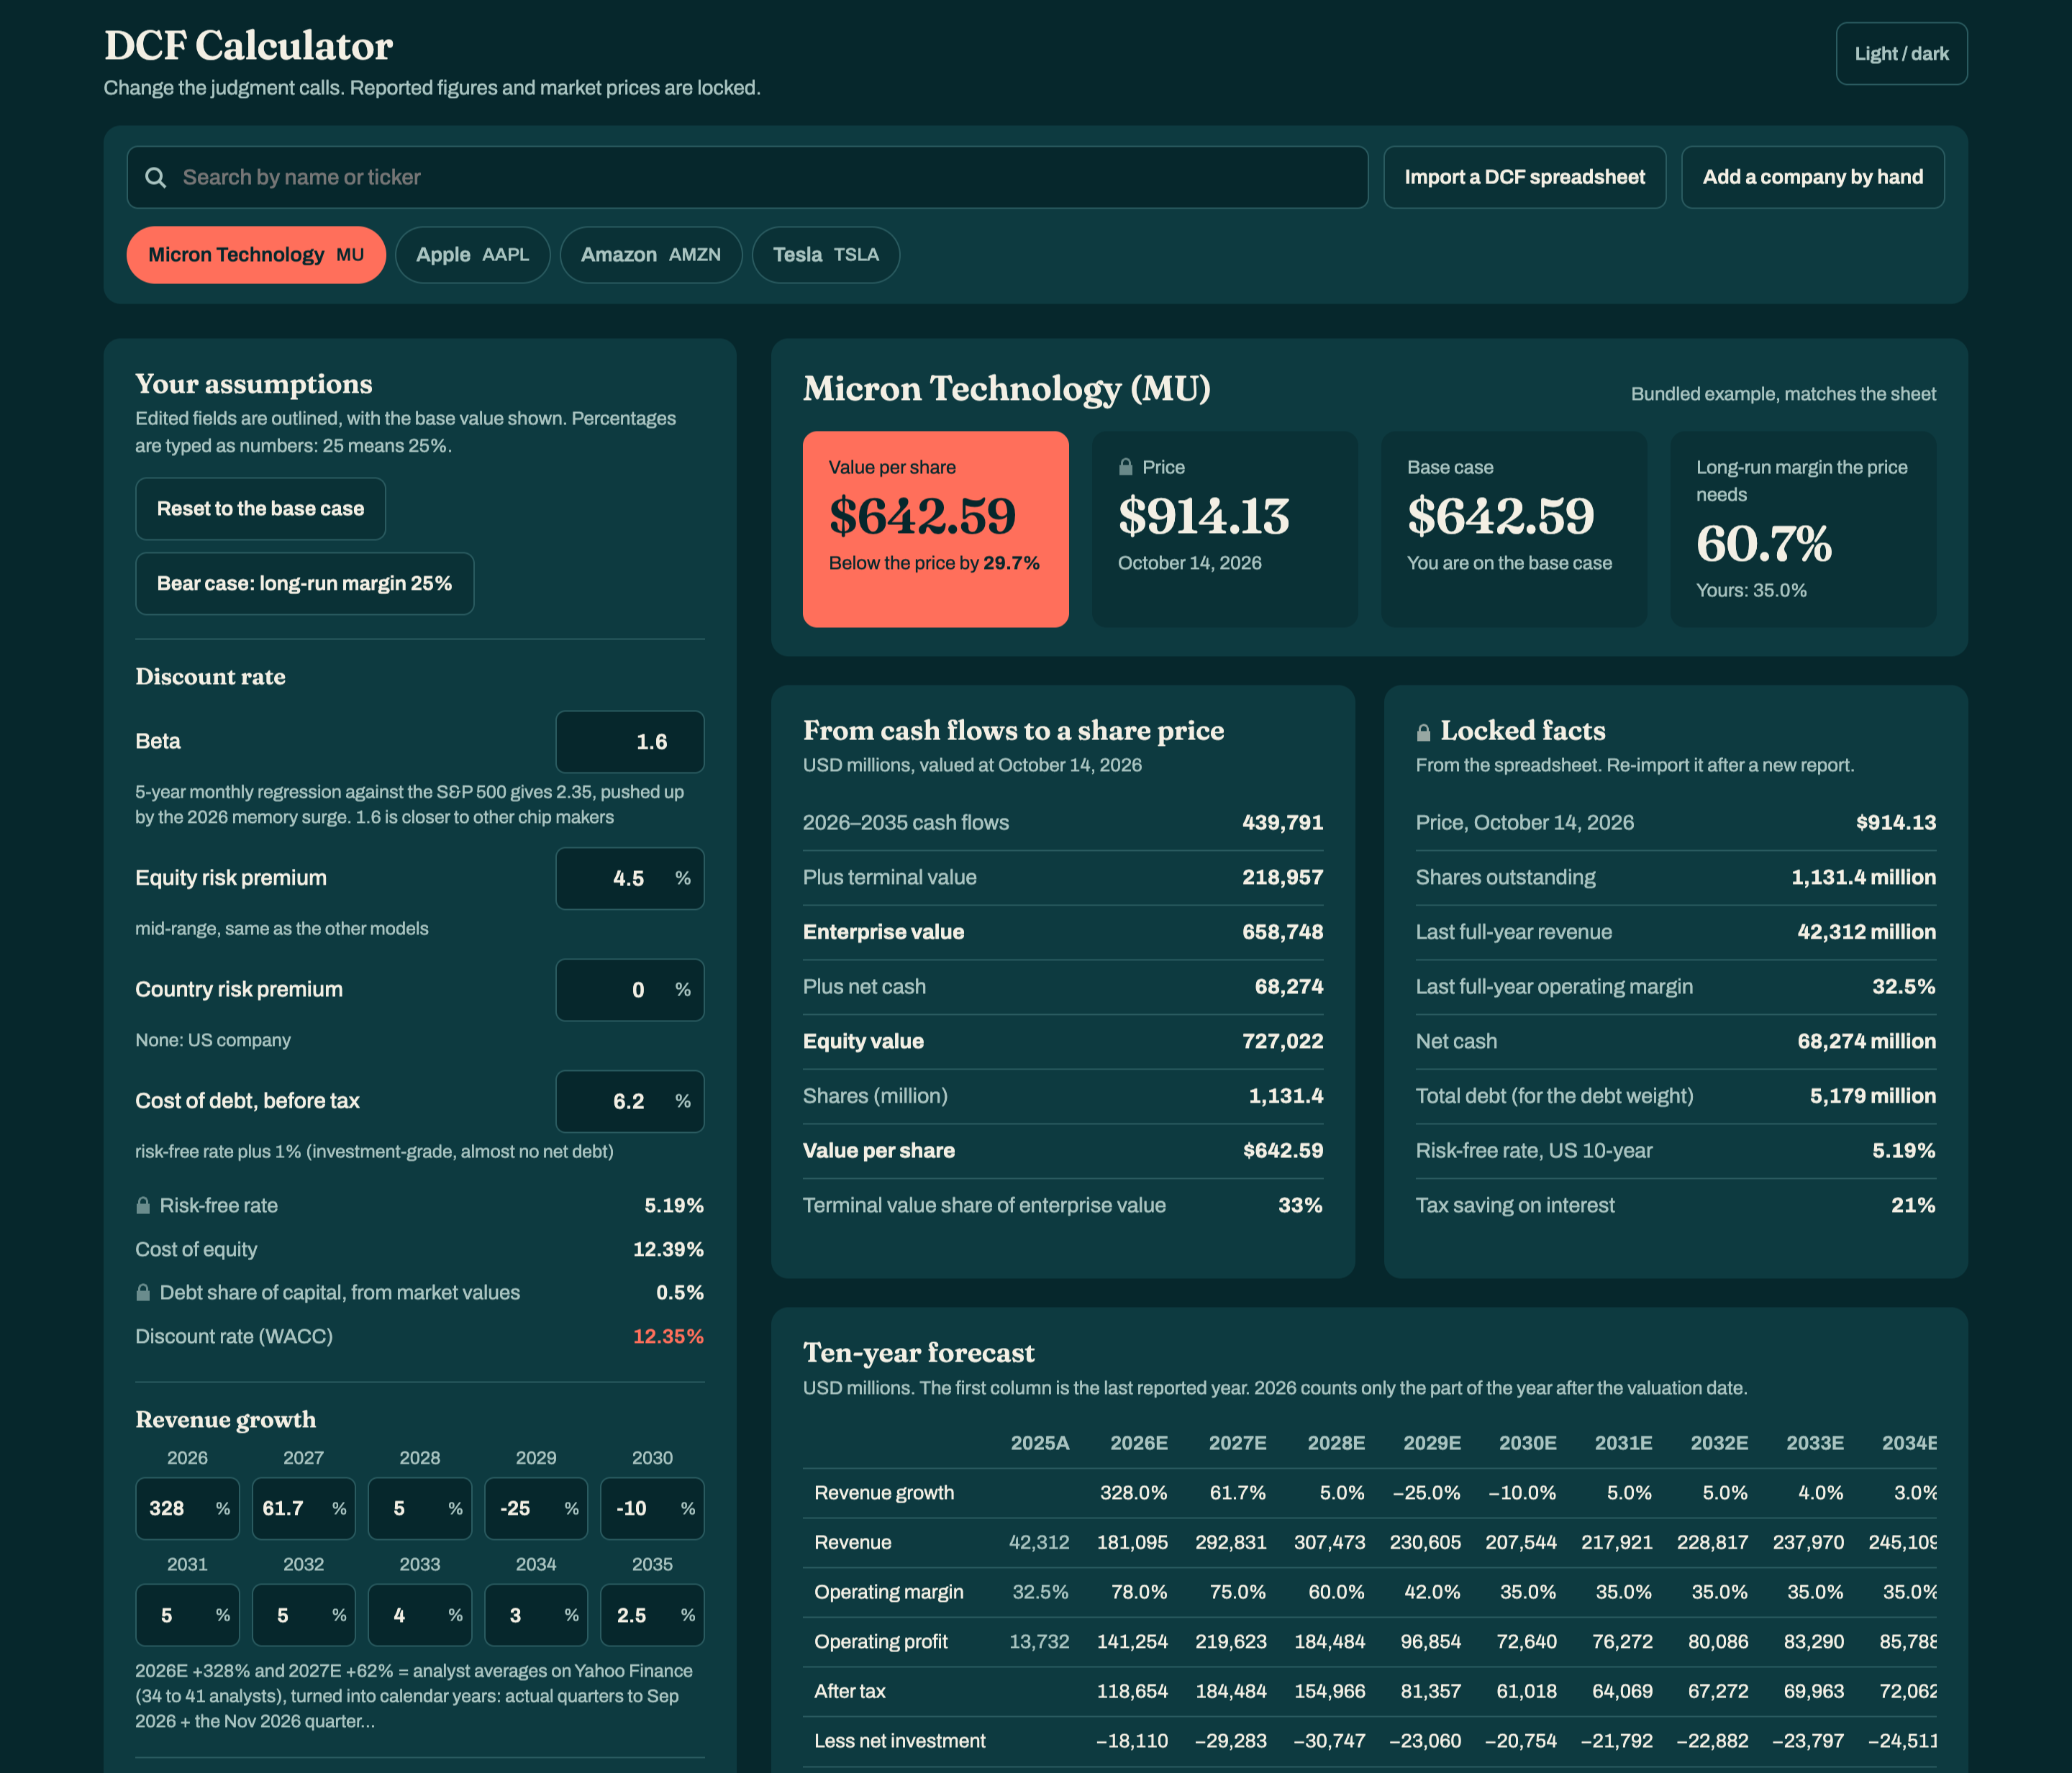
Task: Edit Cost of debt, before tax field
Action: (630, 1101)
